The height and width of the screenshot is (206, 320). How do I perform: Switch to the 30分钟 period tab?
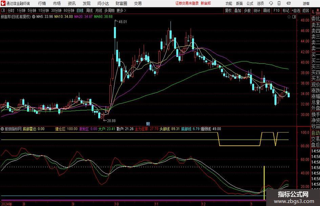(x=56, y=10)
